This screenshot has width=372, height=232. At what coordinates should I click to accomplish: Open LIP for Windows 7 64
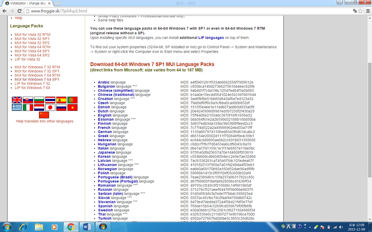pyautogui.click(x=32, y=87)
